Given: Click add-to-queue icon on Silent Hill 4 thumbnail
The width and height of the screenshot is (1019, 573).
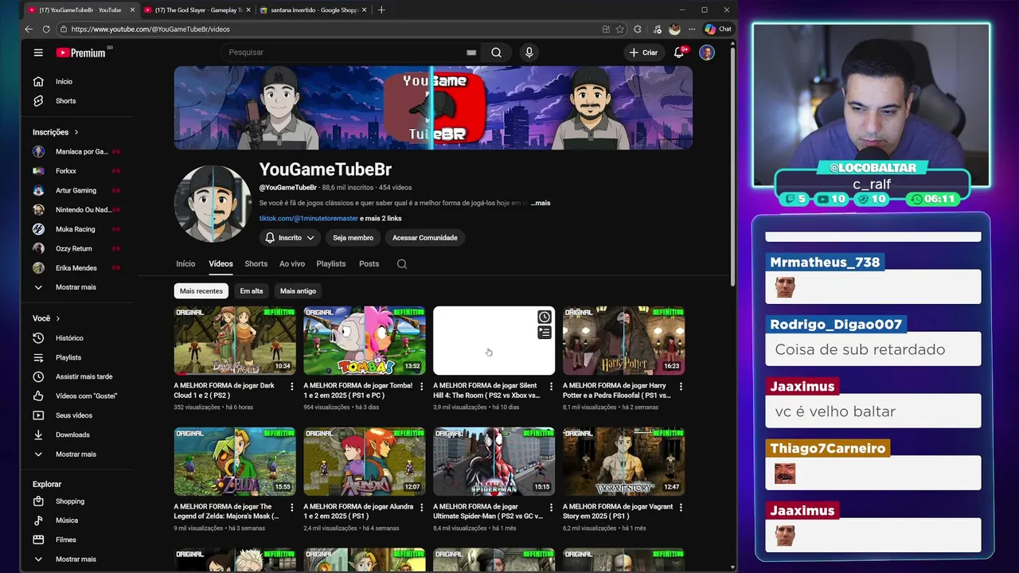Looking at the screenshot, I should [x=545, y=333].
